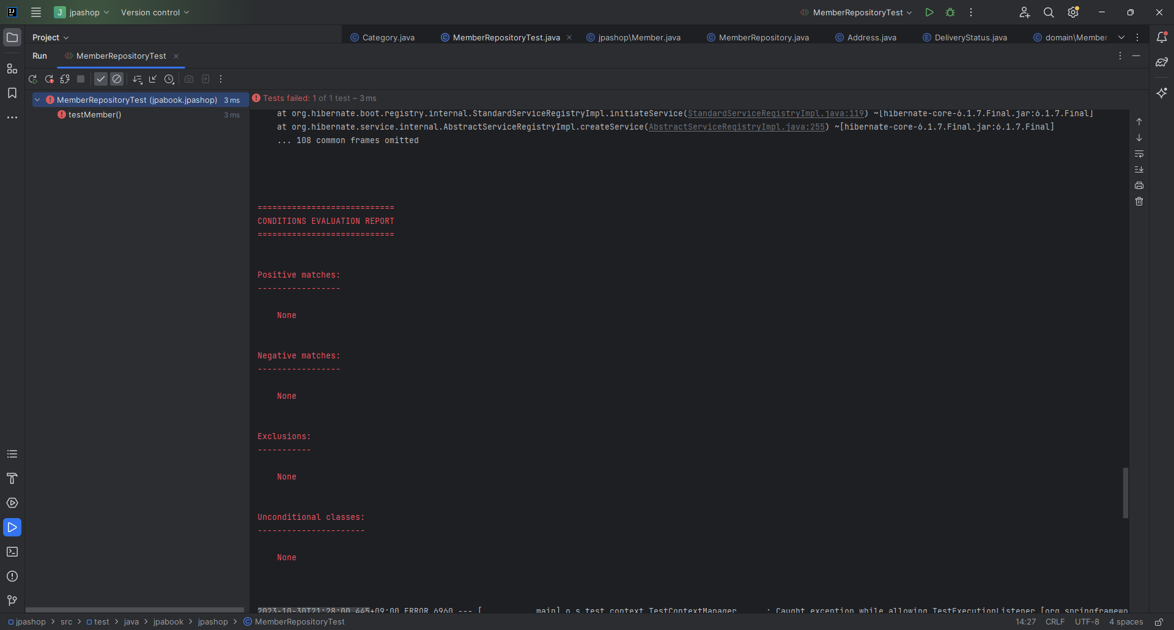
Task: Open more run actions menu in title bar
Action: pos(971,12)
